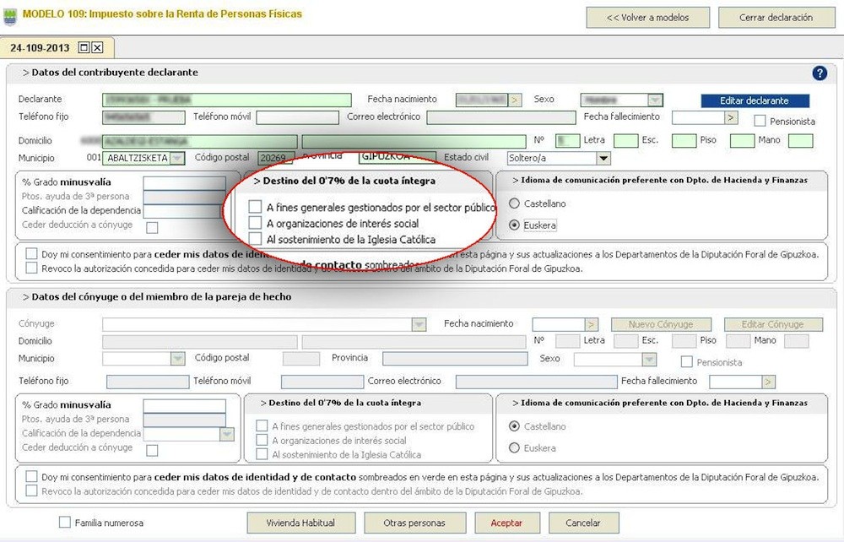Check declarant 'A fines generales gestionados por el sector público'
The image size is (844, 542).
[255, 207]
